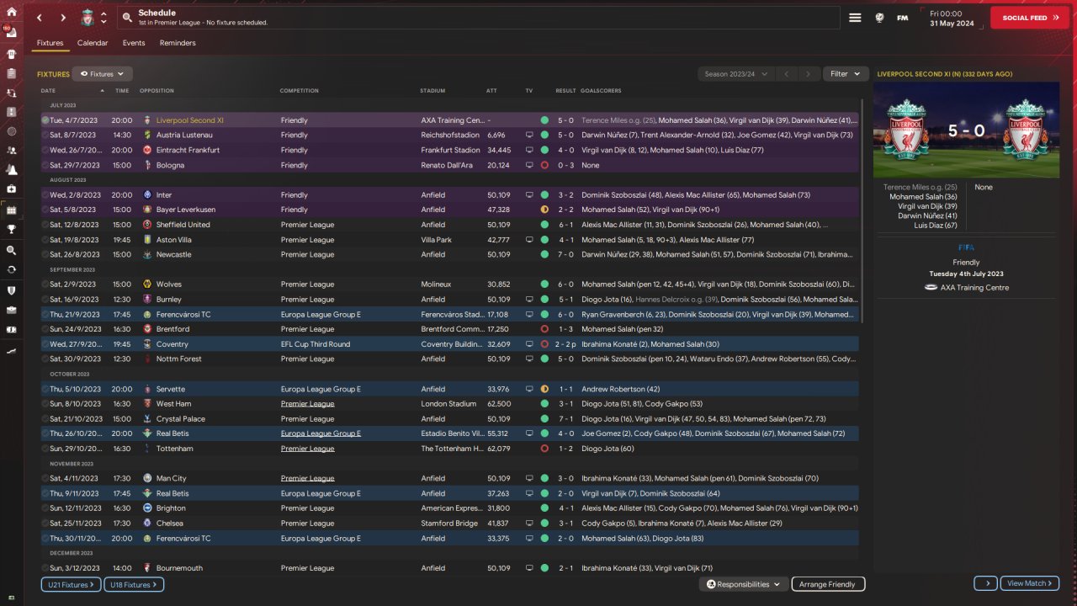Image resolution: width=1077 pixels, height=606 pixels.
Task: Open the Inbox with 150 badge
Action: (x=12, y=32)
